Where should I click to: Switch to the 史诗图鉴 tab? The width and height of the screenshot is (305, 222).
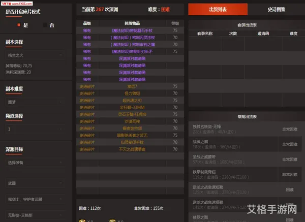click(x=277, y=9)
